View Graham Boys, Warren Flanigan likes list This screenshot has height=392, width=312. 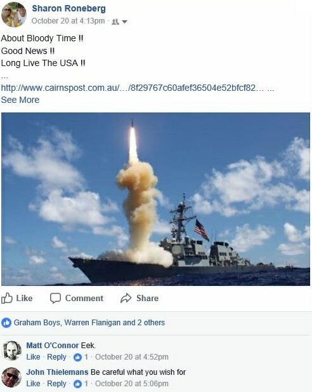point(89,323)
